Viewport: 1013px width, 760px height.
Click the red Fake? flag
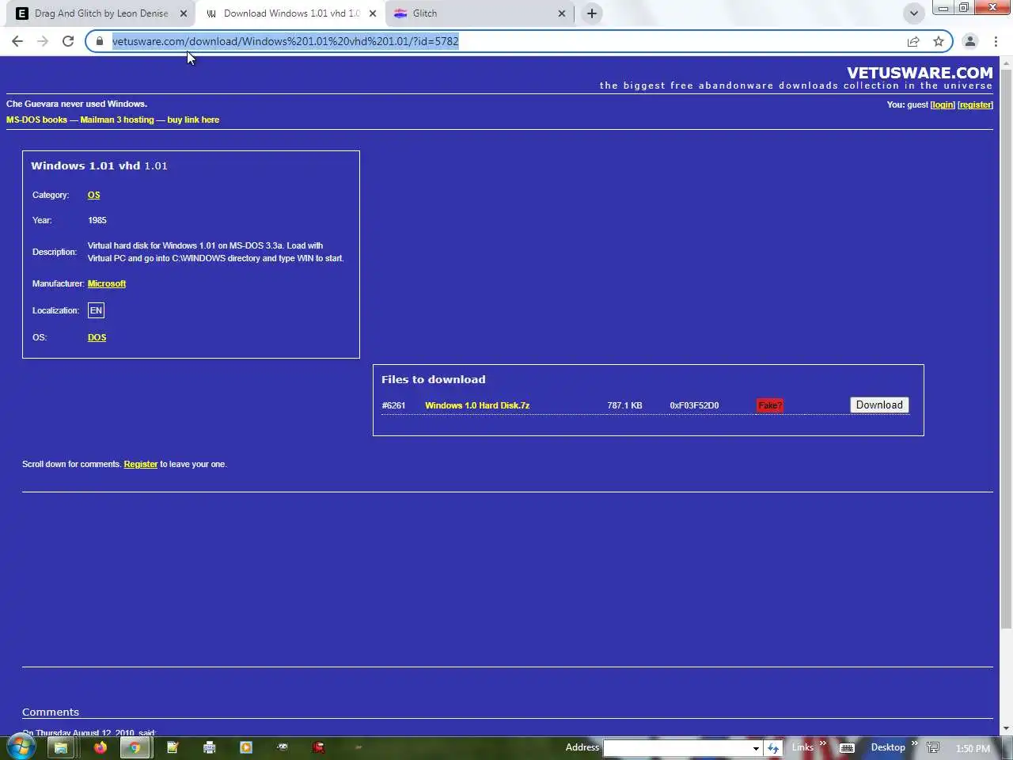tap(769, 405)
